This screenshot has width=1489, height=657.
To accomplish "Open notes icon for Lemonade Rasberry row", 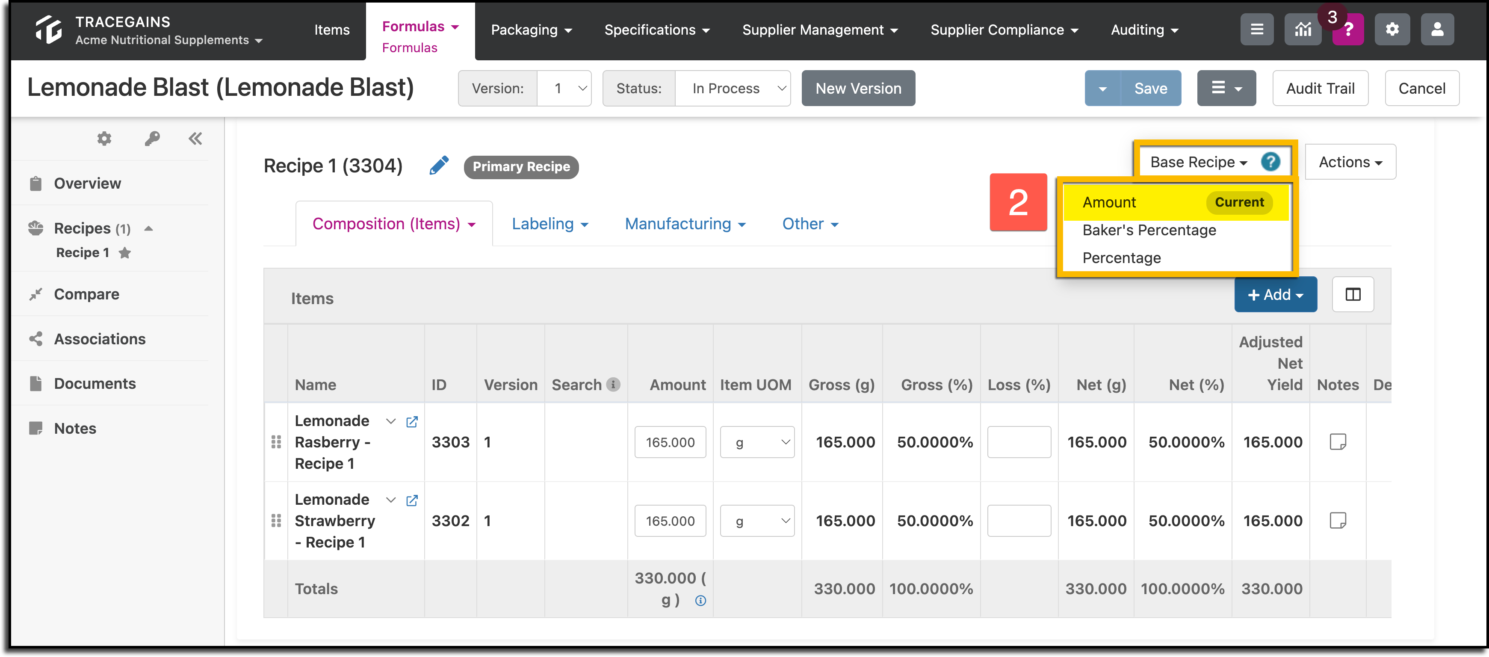I will click(x=1338, y=442).
